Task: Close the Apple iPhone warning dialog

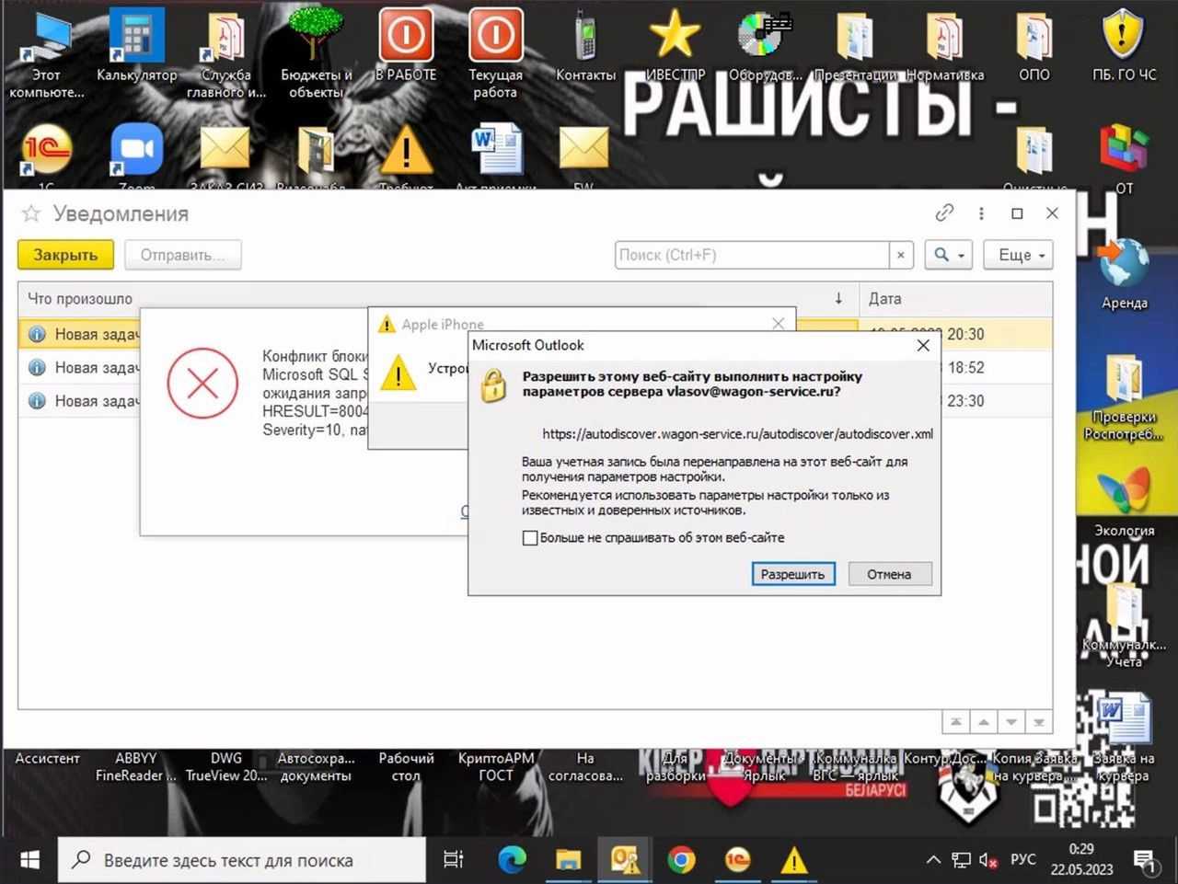Action: coord(779,323)
